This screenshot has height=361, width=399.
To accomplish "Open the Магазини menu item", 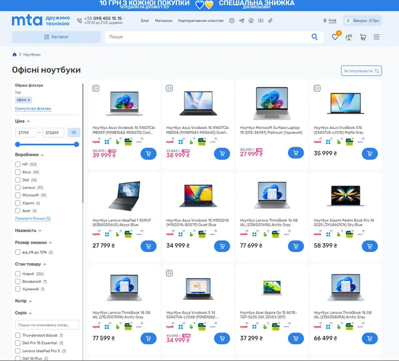I will point(163,21).
